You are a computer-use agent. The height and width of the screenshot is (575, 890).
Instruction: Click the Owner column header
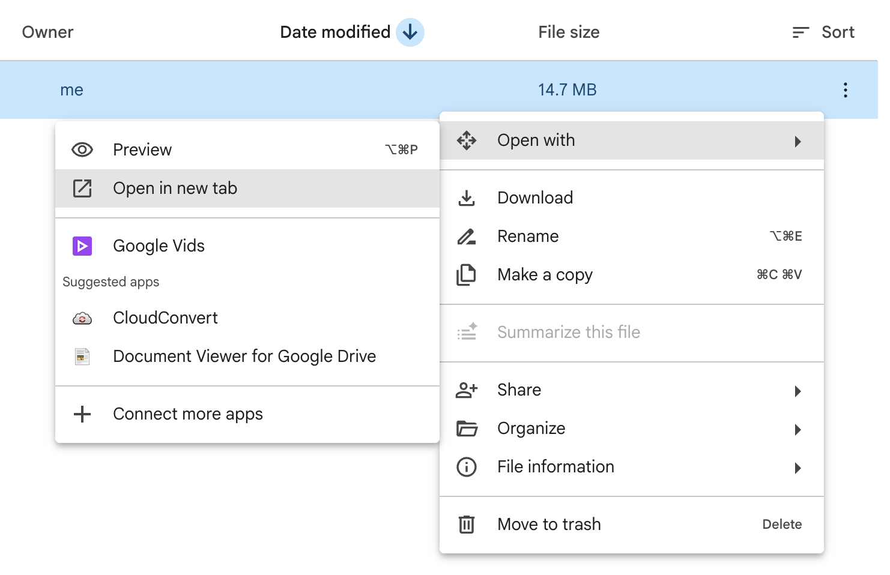click(48, 32)
